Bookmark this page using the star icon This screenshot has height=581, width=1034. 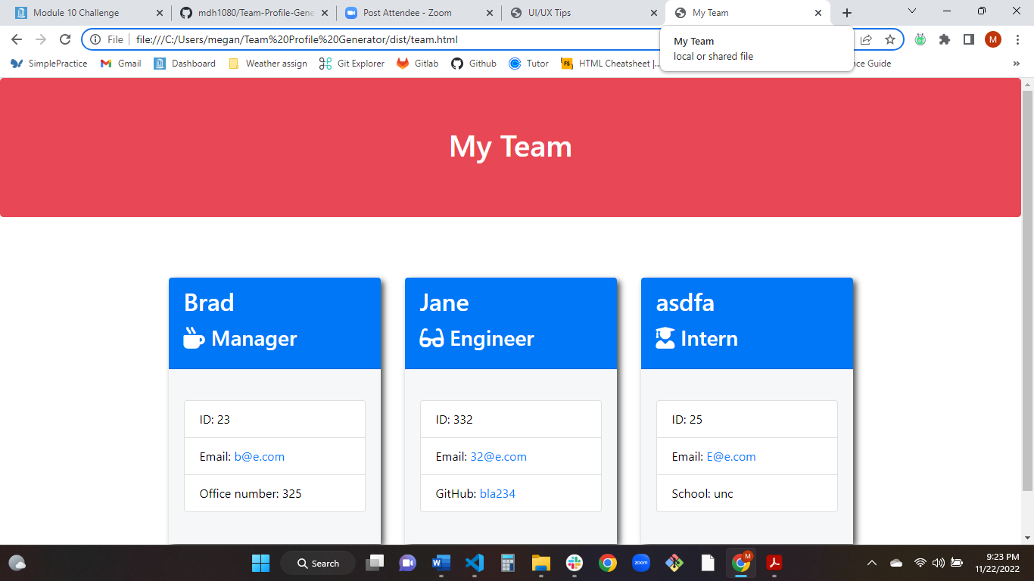pos(890,39)
